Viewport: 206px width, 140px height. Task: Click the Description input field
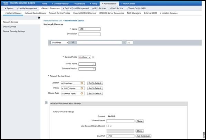tap(89, 34)
